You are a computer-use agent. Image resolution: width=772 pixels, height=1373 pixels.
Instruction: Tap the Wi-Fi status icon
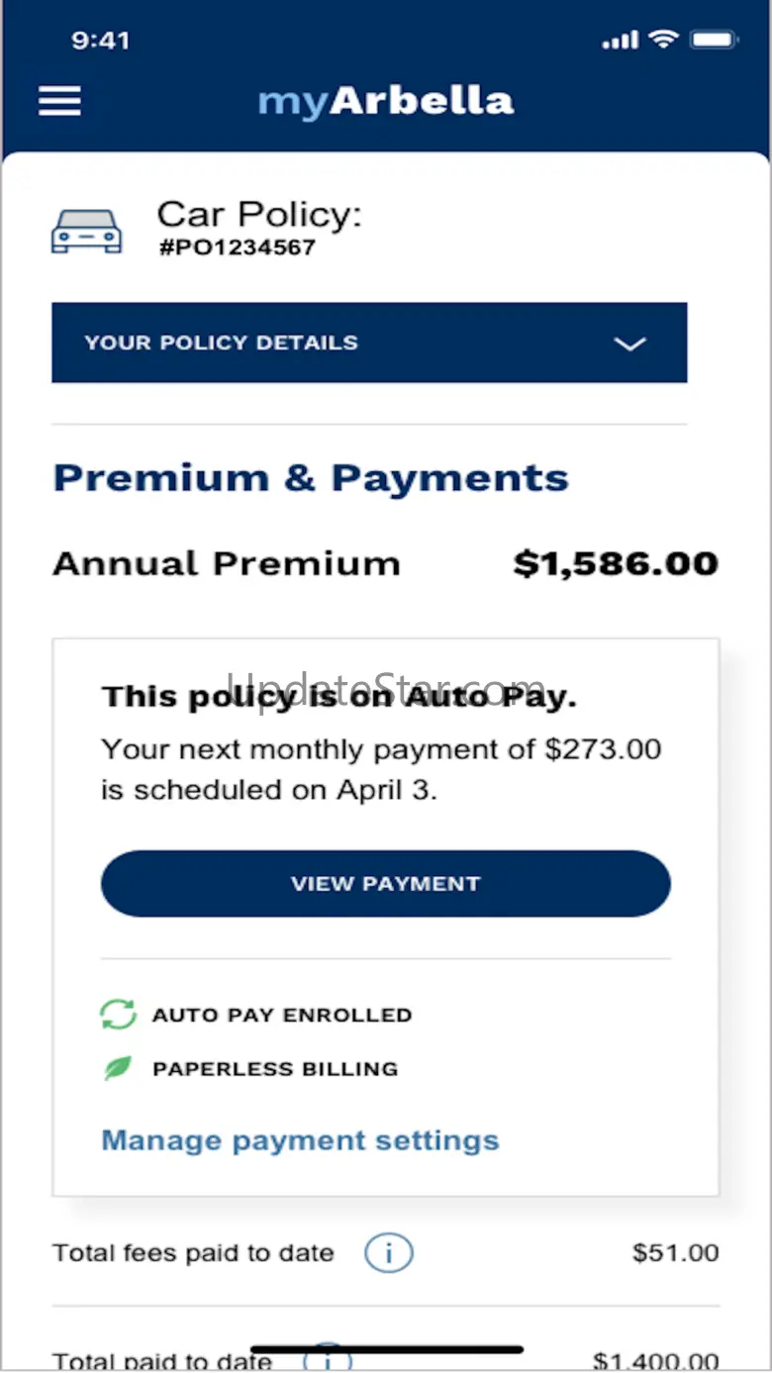pos(662,40)
